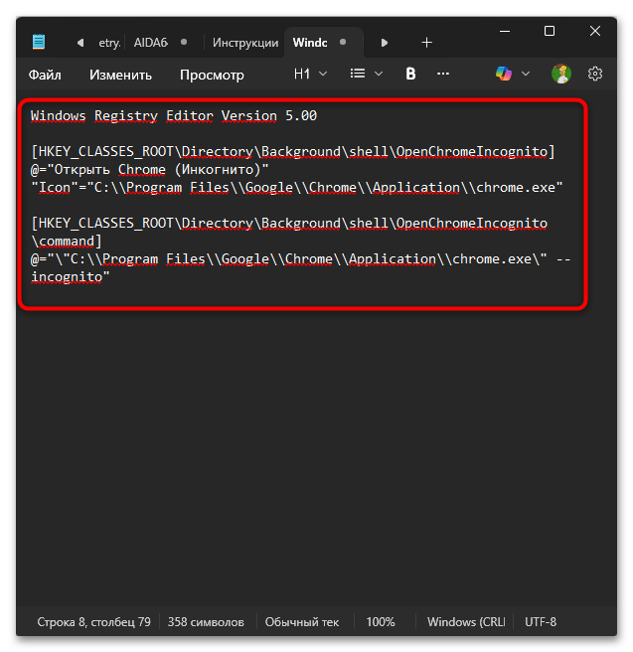Viewport: 633px width, 652px height.
Task: Switch to the AIDA6 tab
Action: (x=150, y=43)
